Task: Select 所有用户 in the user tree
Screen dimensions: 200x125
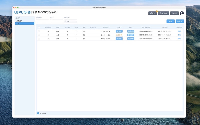Action: [19, 21]
